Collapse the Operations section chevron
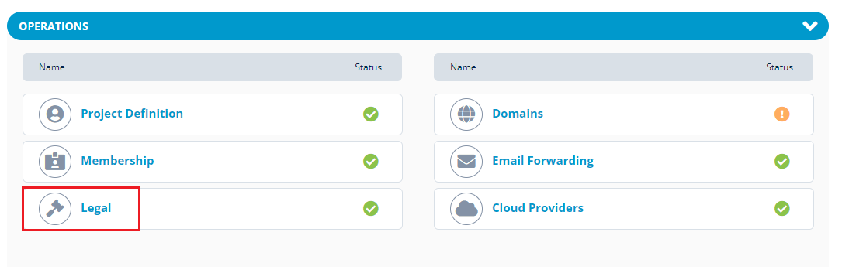Screen dimensions: 842x280 coord(809,26)
